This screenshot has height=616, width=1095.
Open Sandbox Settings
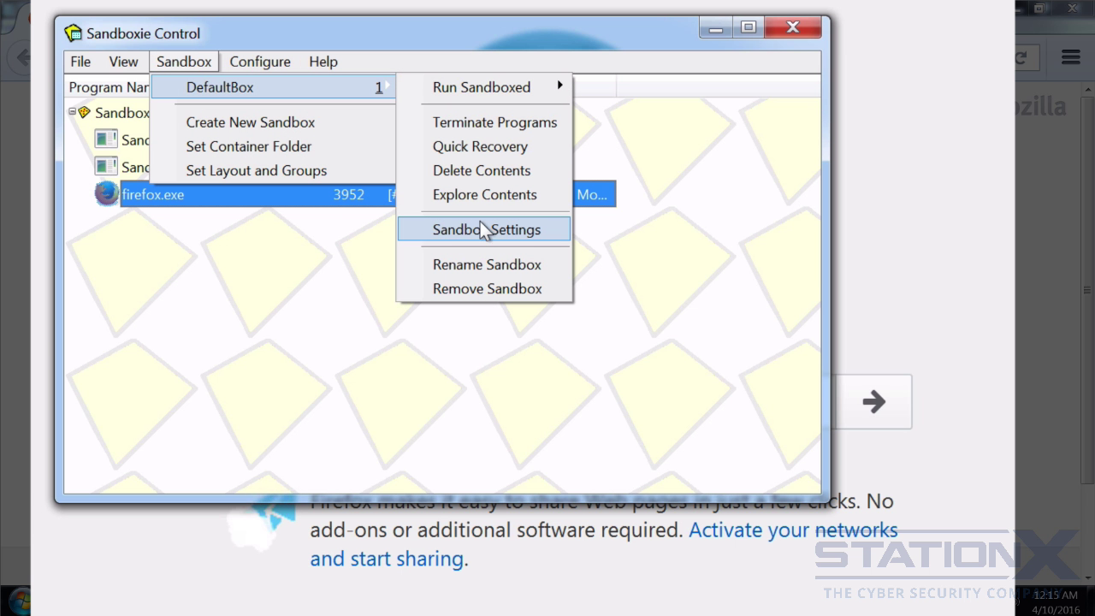[x=484, y=229]
